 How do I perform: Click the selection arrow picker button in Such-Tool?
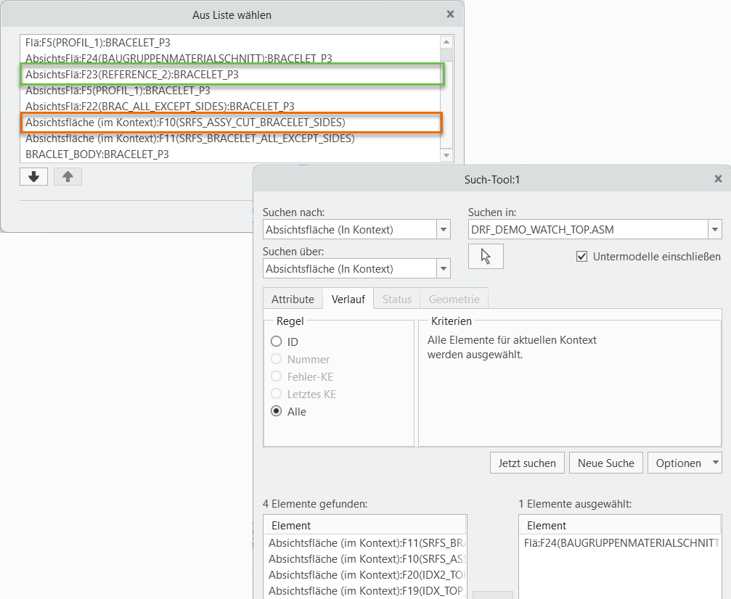[486, 256]
